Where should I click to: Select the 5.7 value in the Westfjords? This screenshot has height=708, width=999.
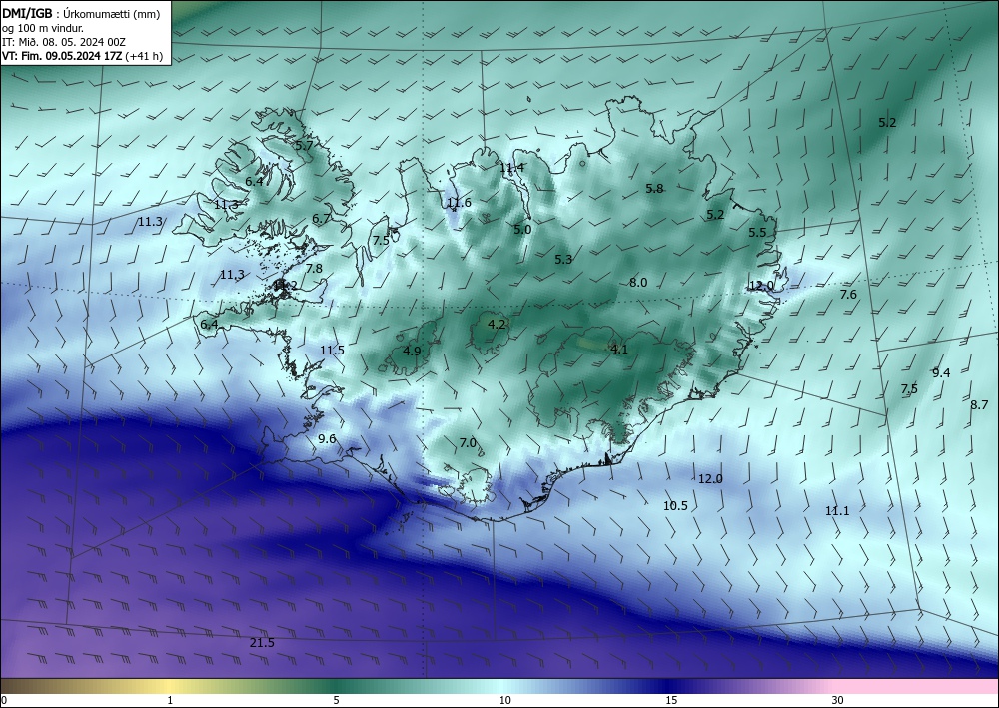tap(304, 145)
